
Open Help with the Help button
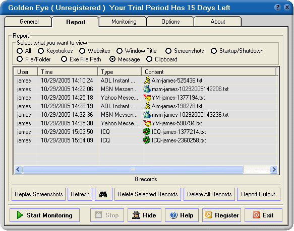click(182, 215)
